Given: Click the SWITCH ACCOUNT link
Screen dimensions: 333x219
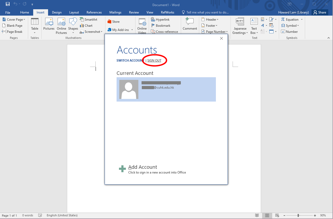Looking at the screenshot, I should pyautogui.click(x=130, y=61).
